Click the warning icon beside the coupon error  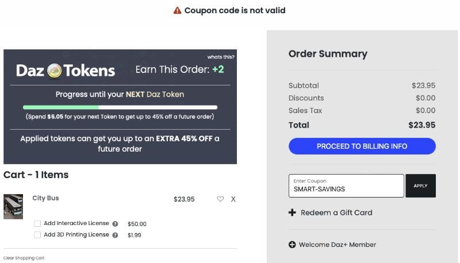177,10
